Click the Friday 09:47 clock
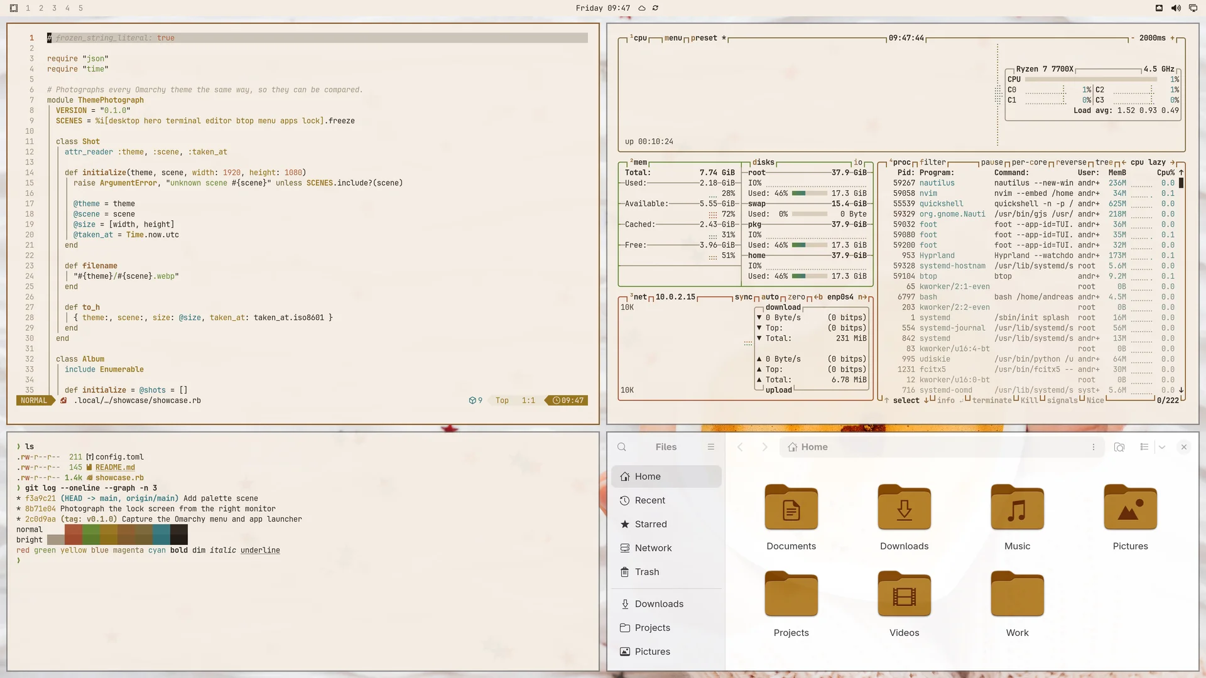Viewport: 1206px width, 678px height. (602, 8)
